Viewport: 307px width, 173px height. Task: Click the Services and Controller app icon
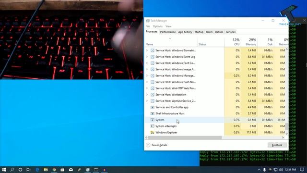point(153,107)
